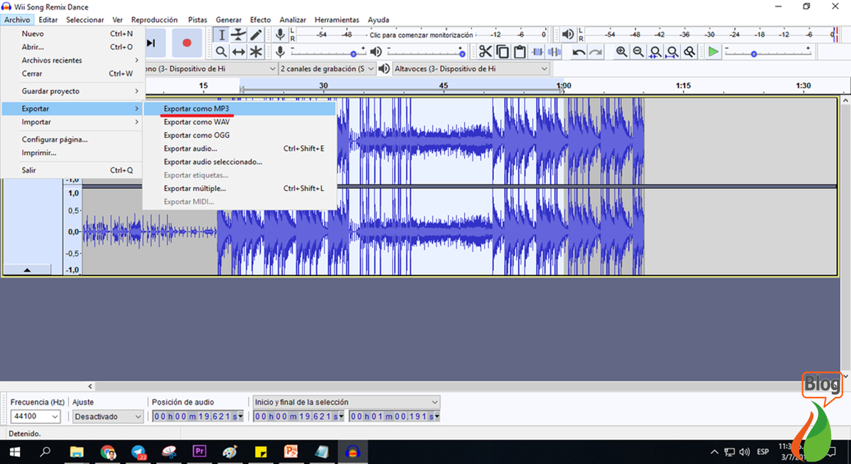Click the Redo arrow icon
This screenshot has height=464, width=851.
tap(596, 52)
